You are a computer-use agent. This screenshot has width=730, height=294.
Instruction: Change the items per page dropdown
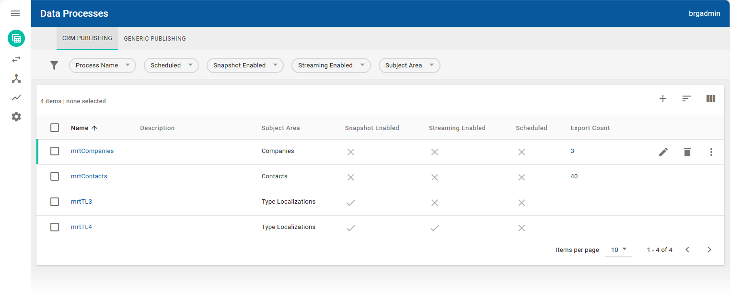618,250
